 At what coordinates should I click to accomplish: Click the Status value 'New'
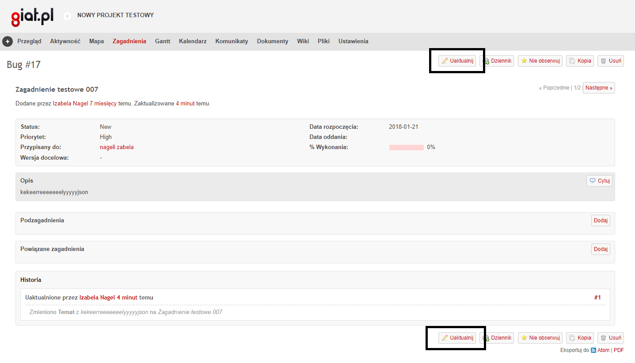[106, 127]
